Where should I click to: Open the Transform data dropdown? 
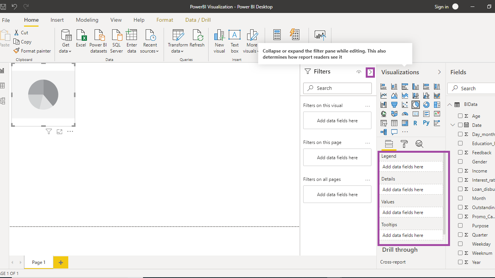pos(178,41)
